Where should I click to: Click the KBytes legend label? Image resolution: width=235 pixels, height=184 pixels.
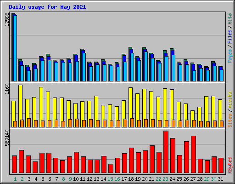230,165
